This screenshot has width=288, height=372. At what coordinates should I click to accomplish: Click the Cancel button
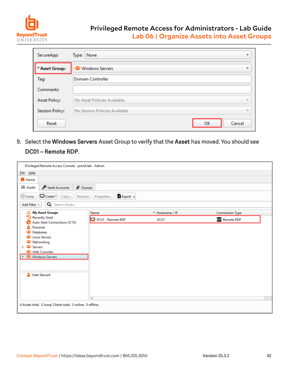point(237,123)
